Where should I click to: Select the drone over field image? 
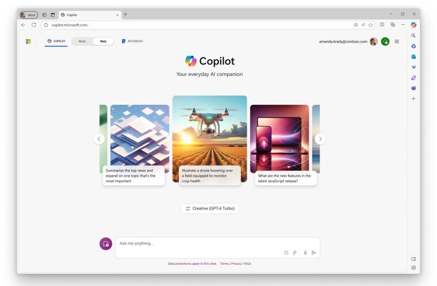(x=209, y=131)
